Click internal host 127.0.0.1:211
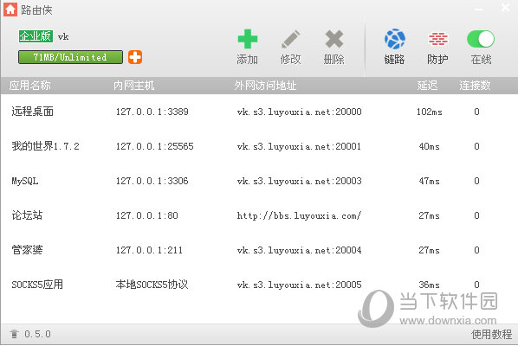Image resolution: width=518 pixels, height=346 pixels. coord(149,250)
